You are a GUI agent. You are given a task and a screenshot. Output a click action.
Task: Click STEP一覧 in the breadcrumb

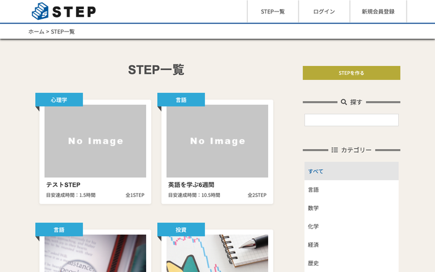click(x=63, y=31)
